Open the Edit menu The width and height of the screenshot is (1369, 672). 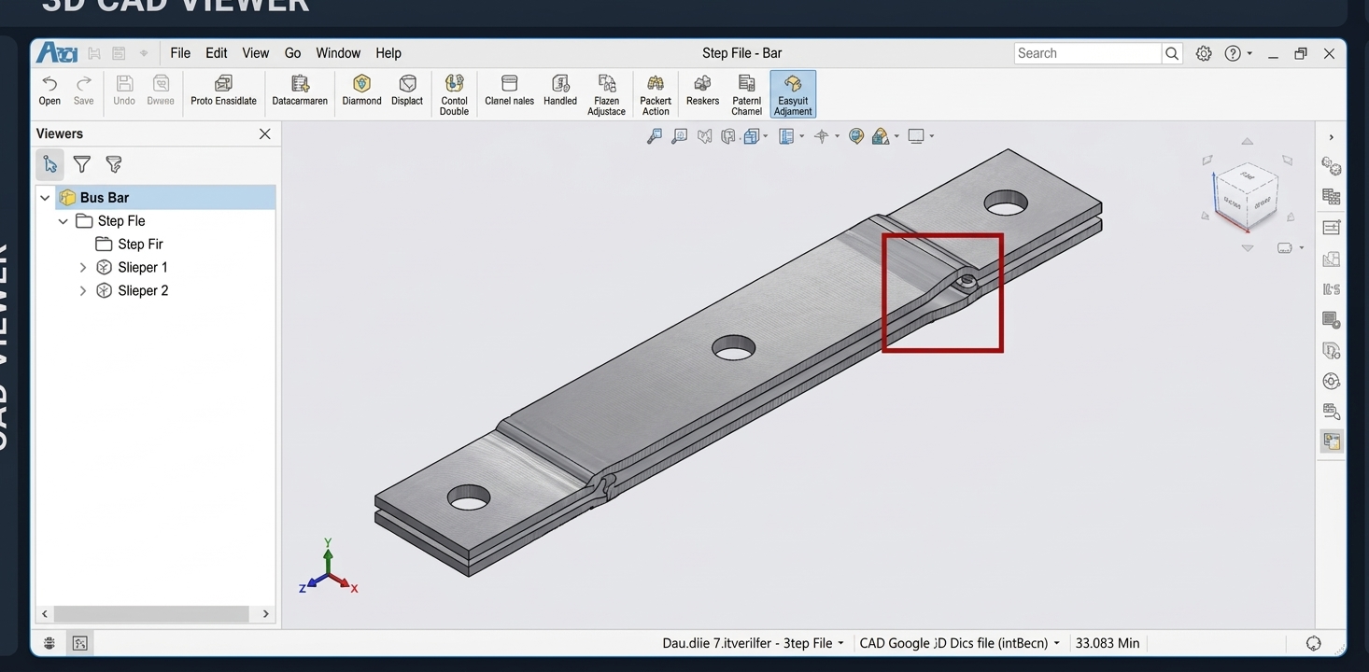pyautogui.click(x=217, y=53)
